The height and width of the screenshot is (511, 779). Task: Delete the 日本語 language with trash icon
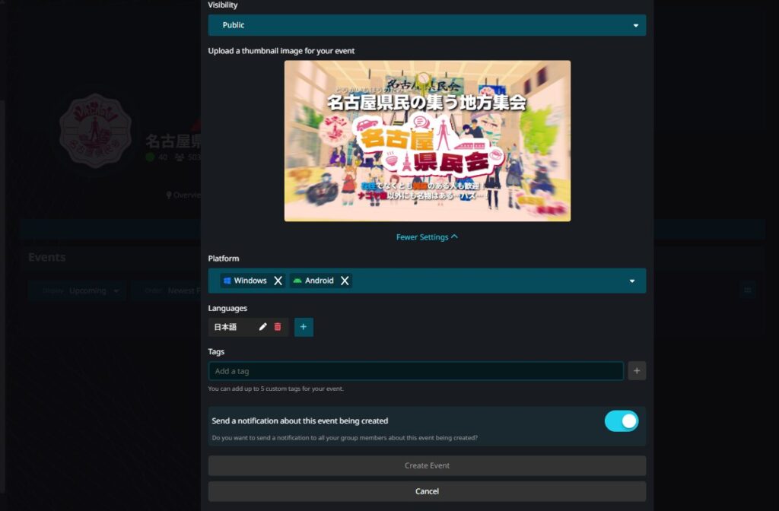click(278, 327)
